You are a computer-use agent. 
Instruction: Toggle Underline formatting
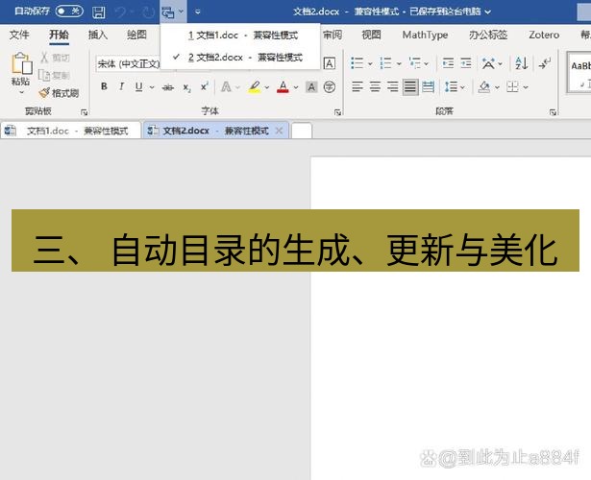(x=138, y=86)
